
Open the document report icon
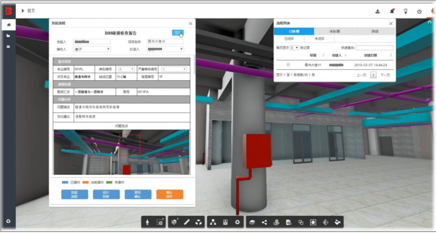tap(289, 222)
